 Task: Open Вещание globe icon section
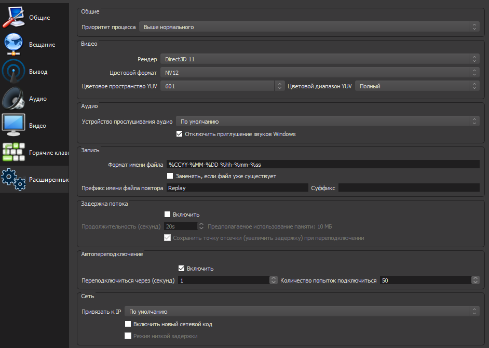click(x=13, y=44)
